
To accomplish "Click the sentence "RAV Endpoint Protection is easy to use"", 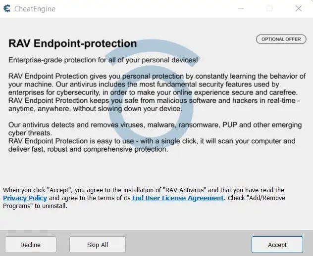I will click(x=152, y=145).
